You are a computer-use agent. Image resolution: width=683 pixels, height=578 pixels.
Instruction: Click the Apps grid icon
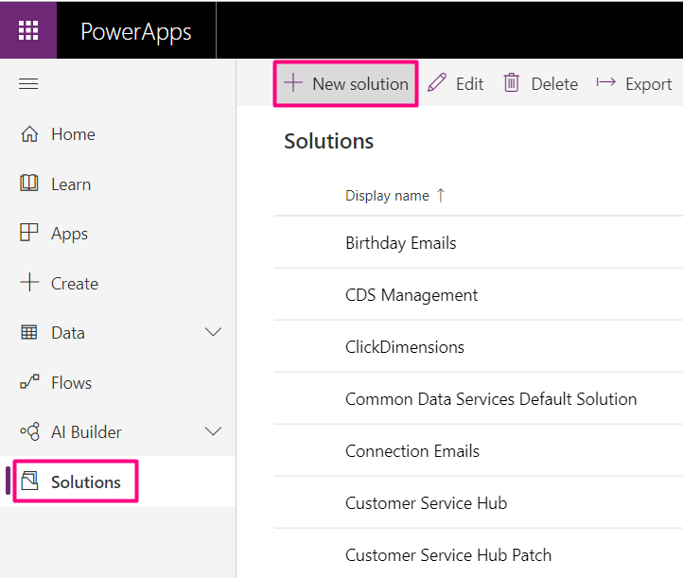(x=29, y=234)
